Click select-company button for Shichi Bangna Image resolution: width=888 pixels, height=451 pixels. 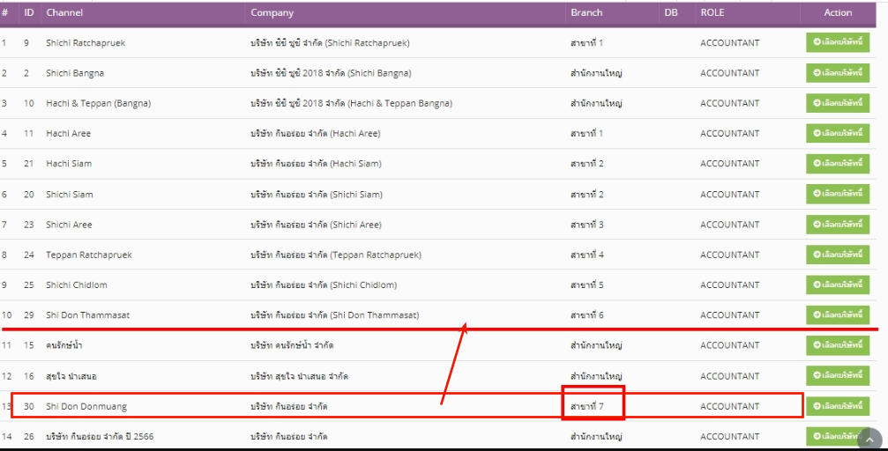coord(838,73)
